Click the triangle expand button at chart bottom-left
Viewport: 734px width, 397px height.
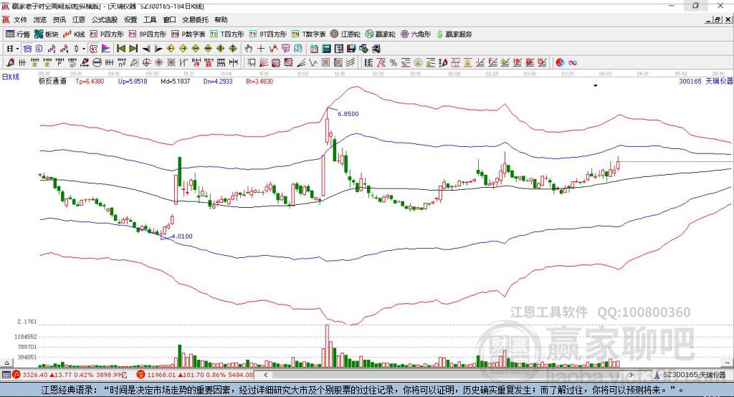6,363
